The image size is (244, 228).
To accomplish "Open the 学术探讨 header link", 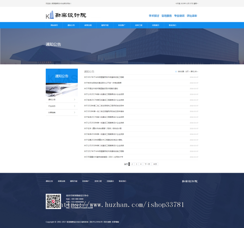I will [x=154, y=16].
